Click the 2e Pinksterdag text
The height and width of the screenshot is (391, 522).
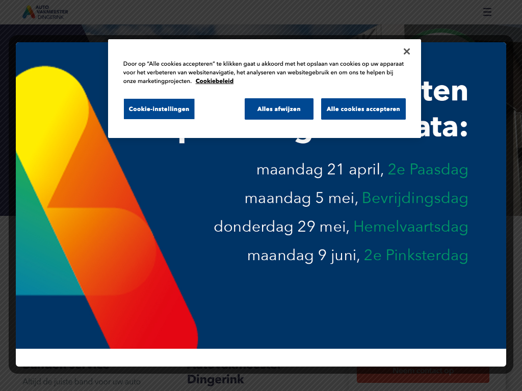pos(415,255)
